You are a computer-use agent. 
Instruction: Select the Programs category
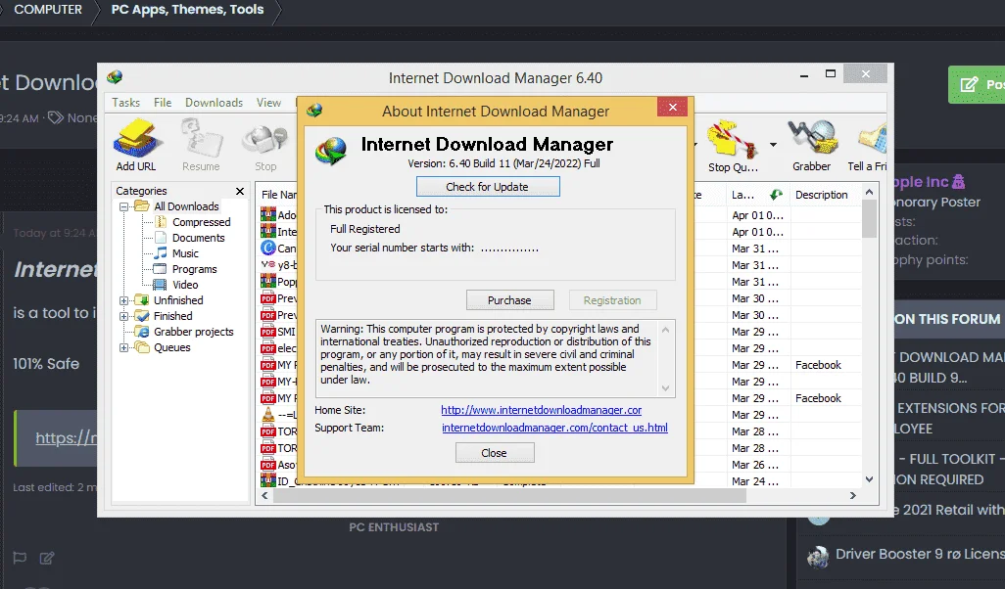[195, 269]
